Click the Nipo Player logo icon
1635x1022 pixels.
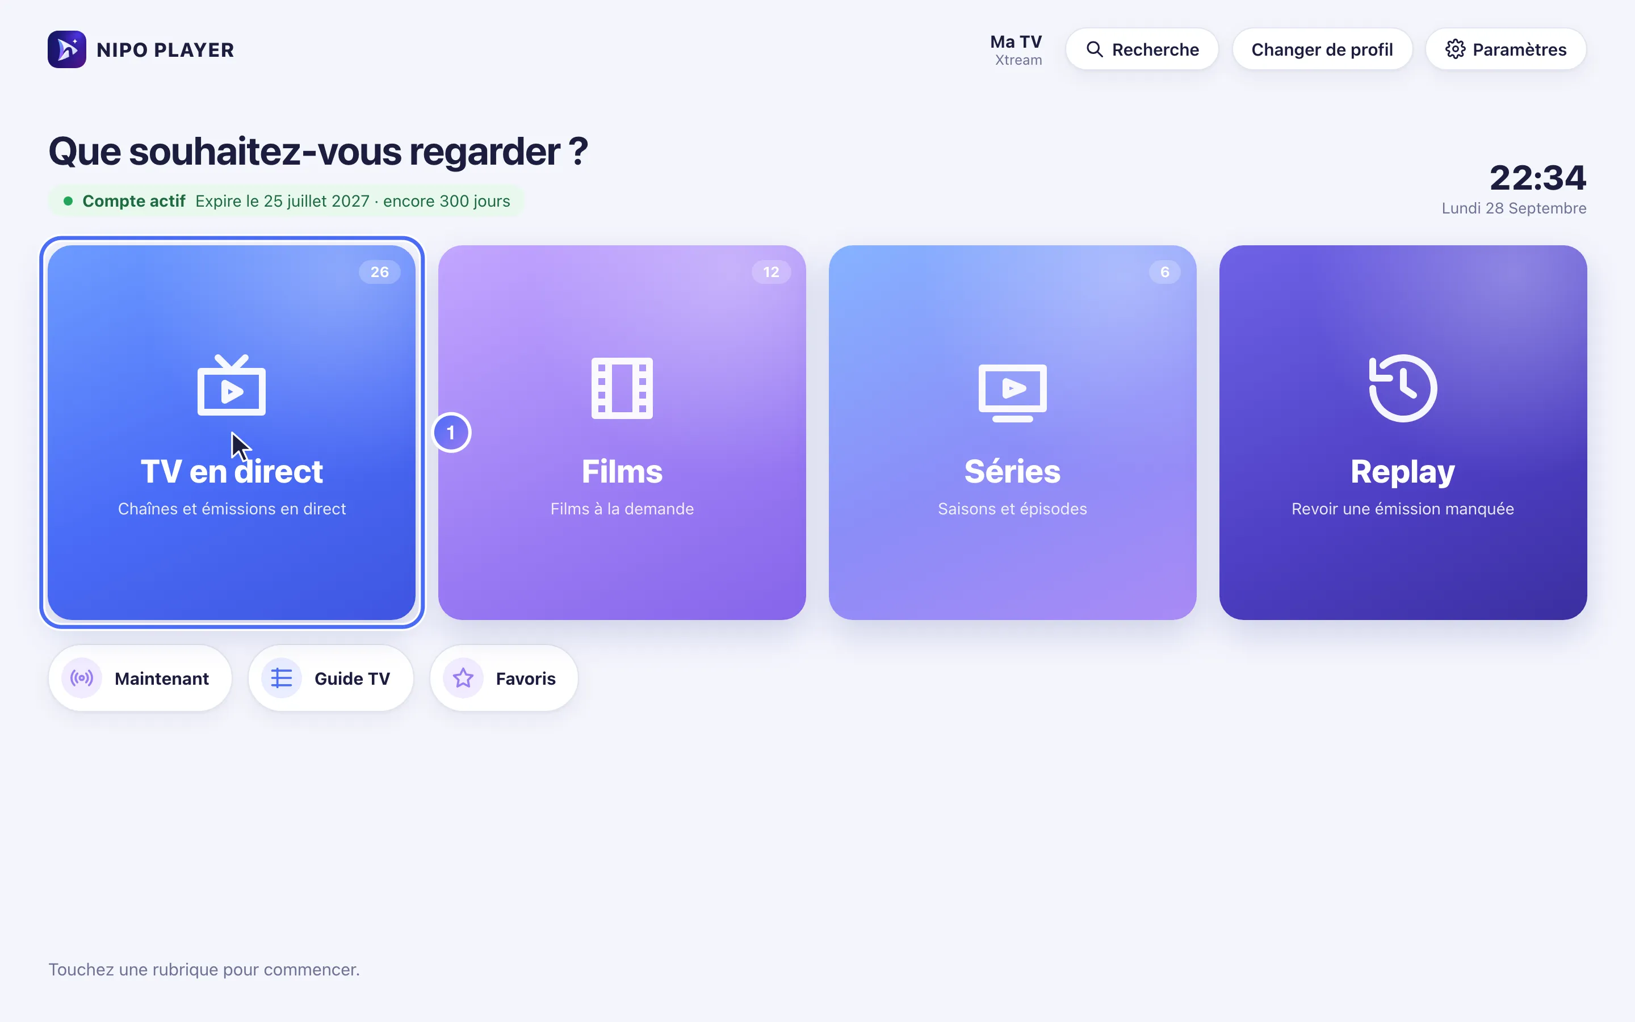point(67,49)
